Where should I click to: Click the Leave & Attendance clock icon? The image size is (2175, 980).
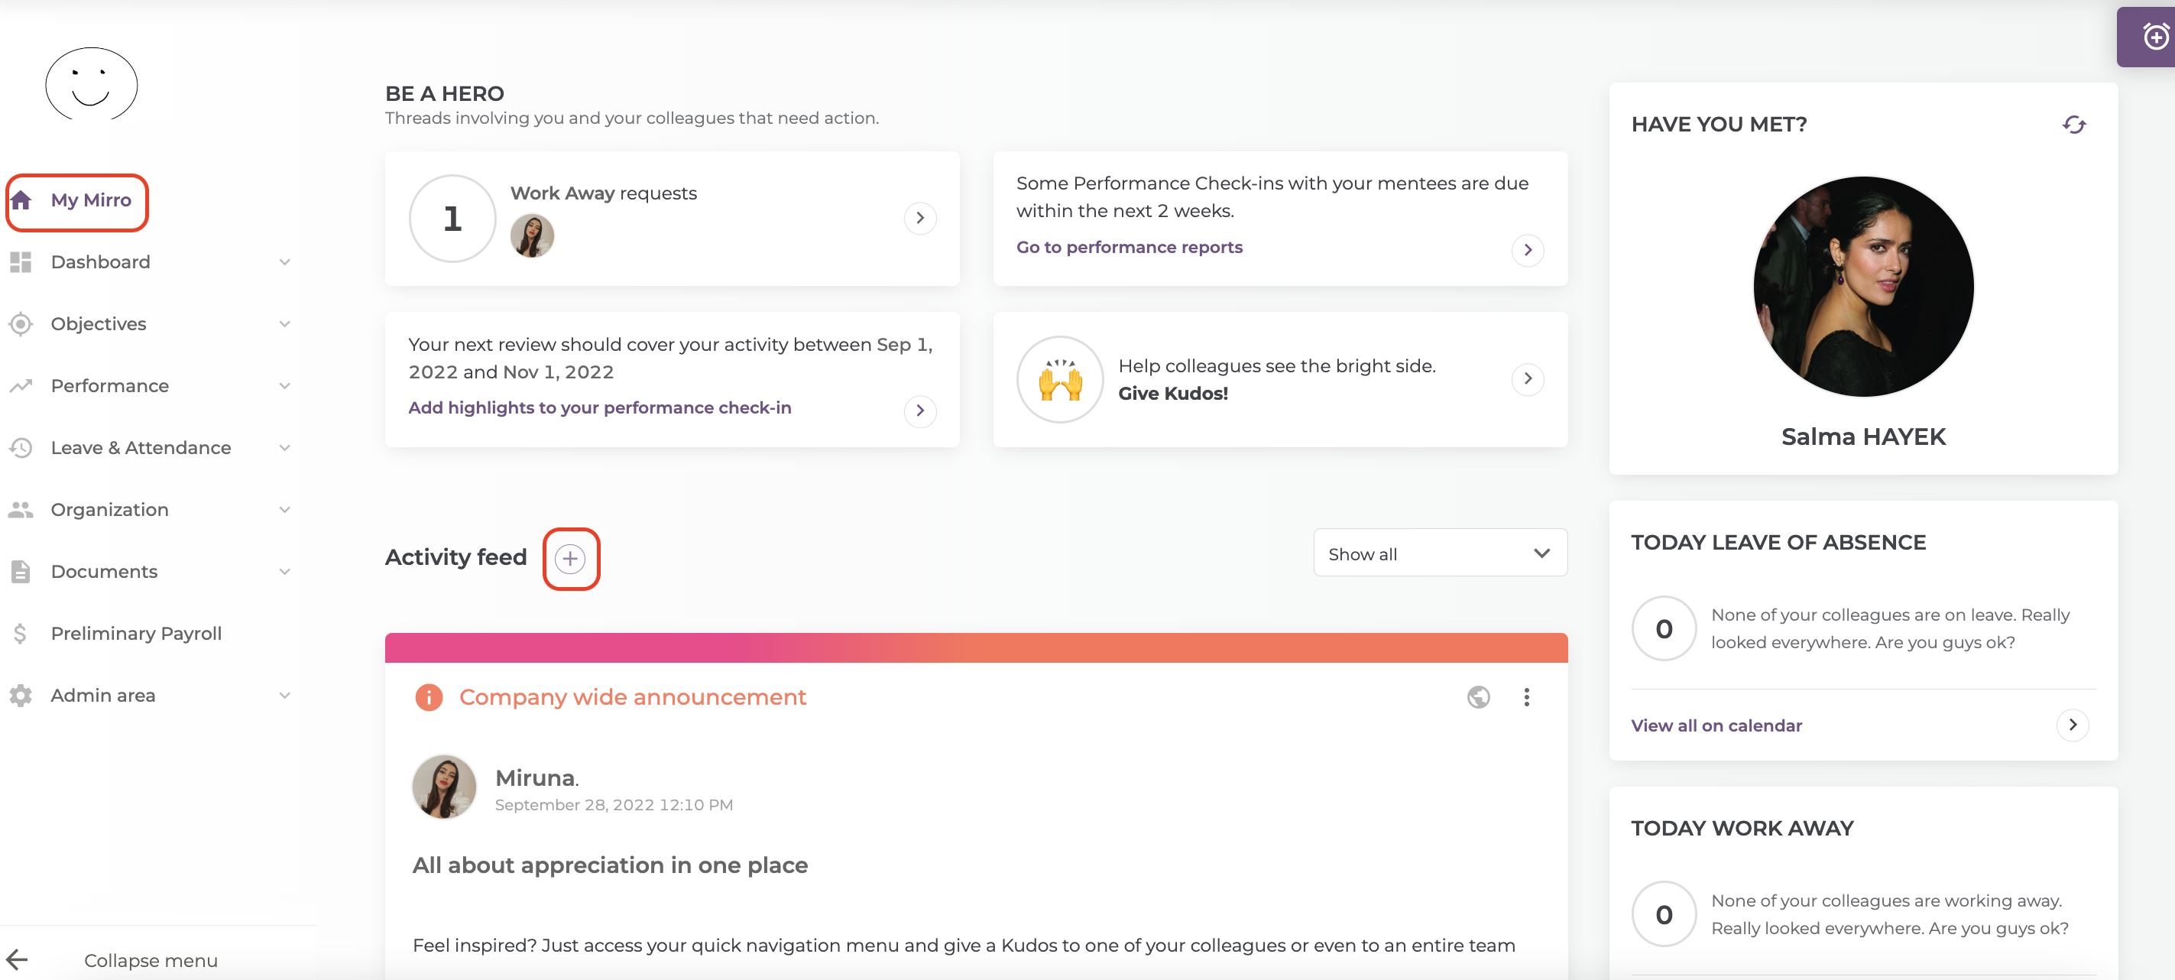click(x=21, y=448)
